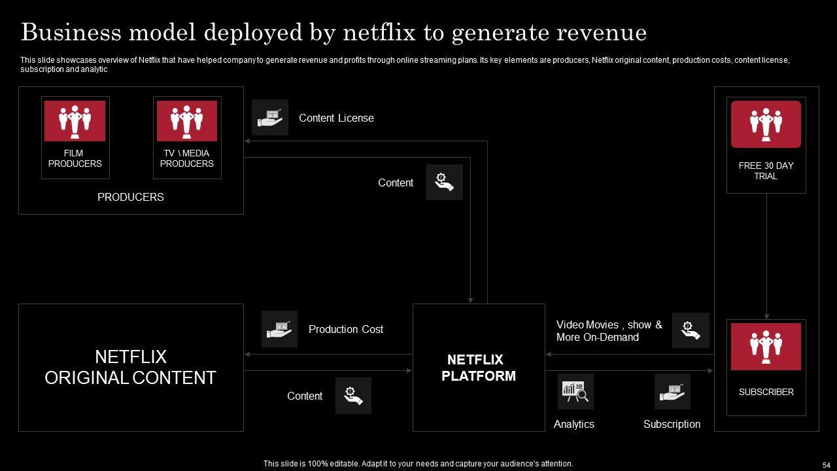Click 'Video Movies , show & More On-Demand' text
Screen dimensions: 837x471
[609, 331]
